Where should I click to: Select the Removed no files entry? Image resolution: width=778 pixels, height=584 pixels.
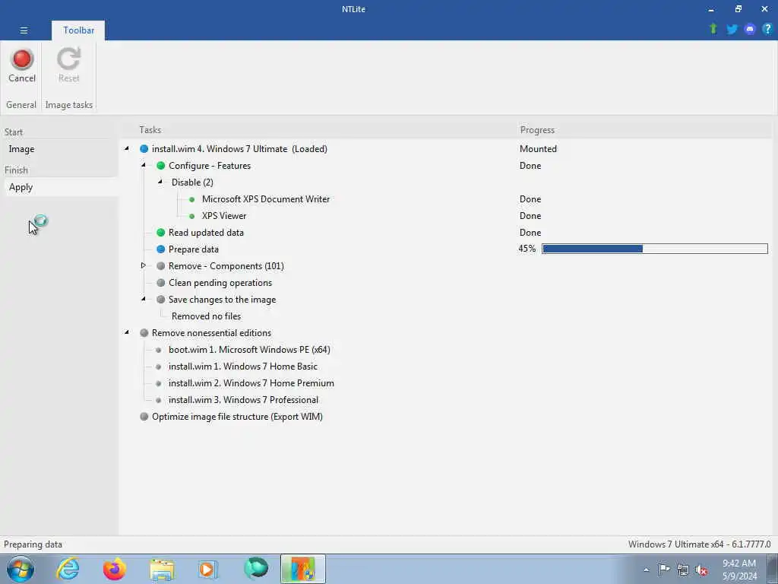pyautogui.click(x=206, y=316)
